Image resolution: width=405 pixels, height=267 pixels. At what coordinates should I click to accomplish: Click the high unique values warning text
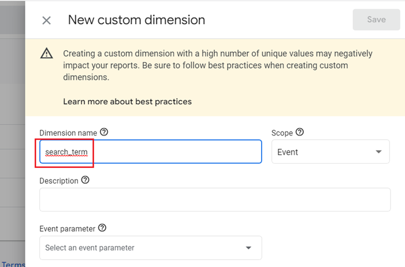[x=218, y=65]
